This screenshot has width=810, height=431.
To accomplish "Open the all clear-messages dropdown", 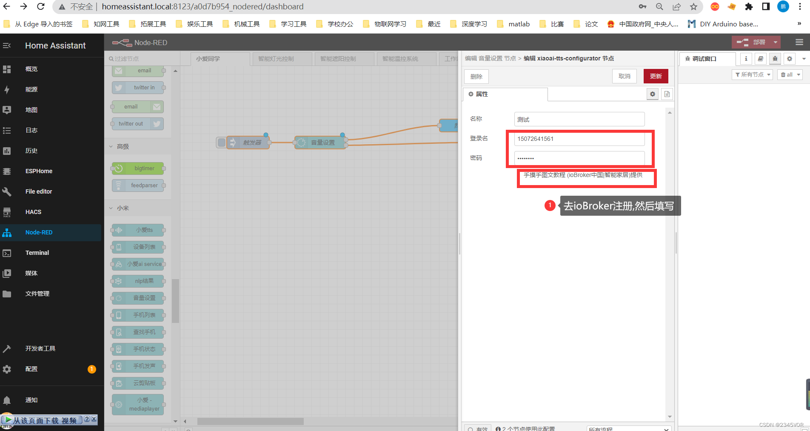I will [x=790, y=74].
